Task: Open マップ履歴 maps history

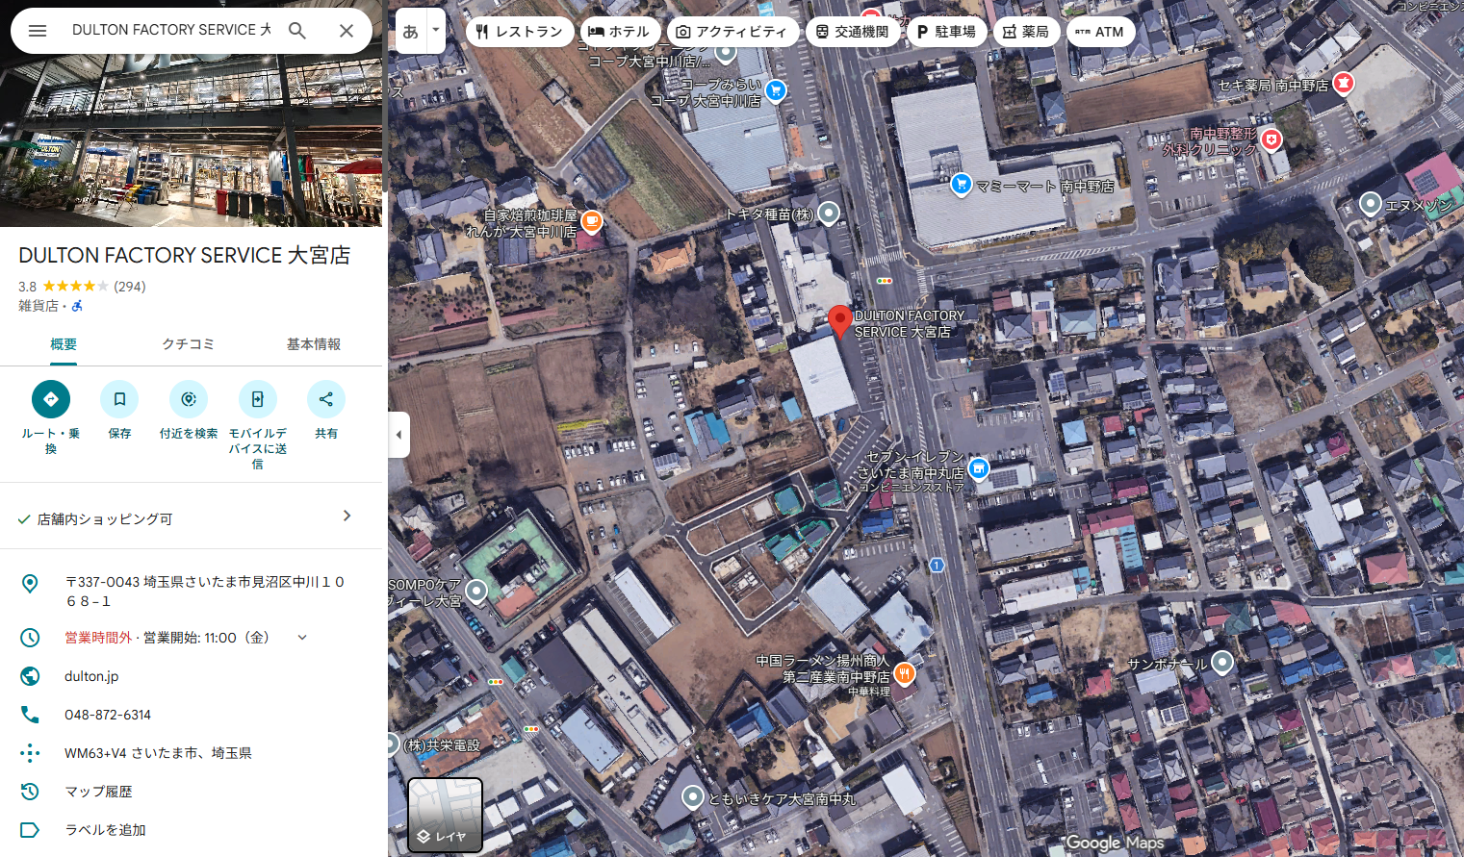Action: point(98,792)
